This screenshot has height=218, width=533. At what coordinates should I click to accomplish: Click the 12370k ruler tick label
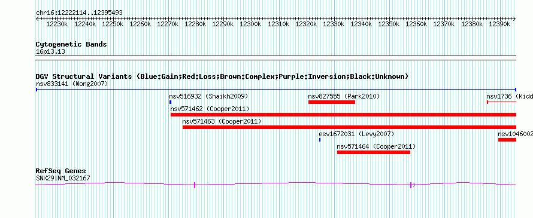(x=444, y=24)
